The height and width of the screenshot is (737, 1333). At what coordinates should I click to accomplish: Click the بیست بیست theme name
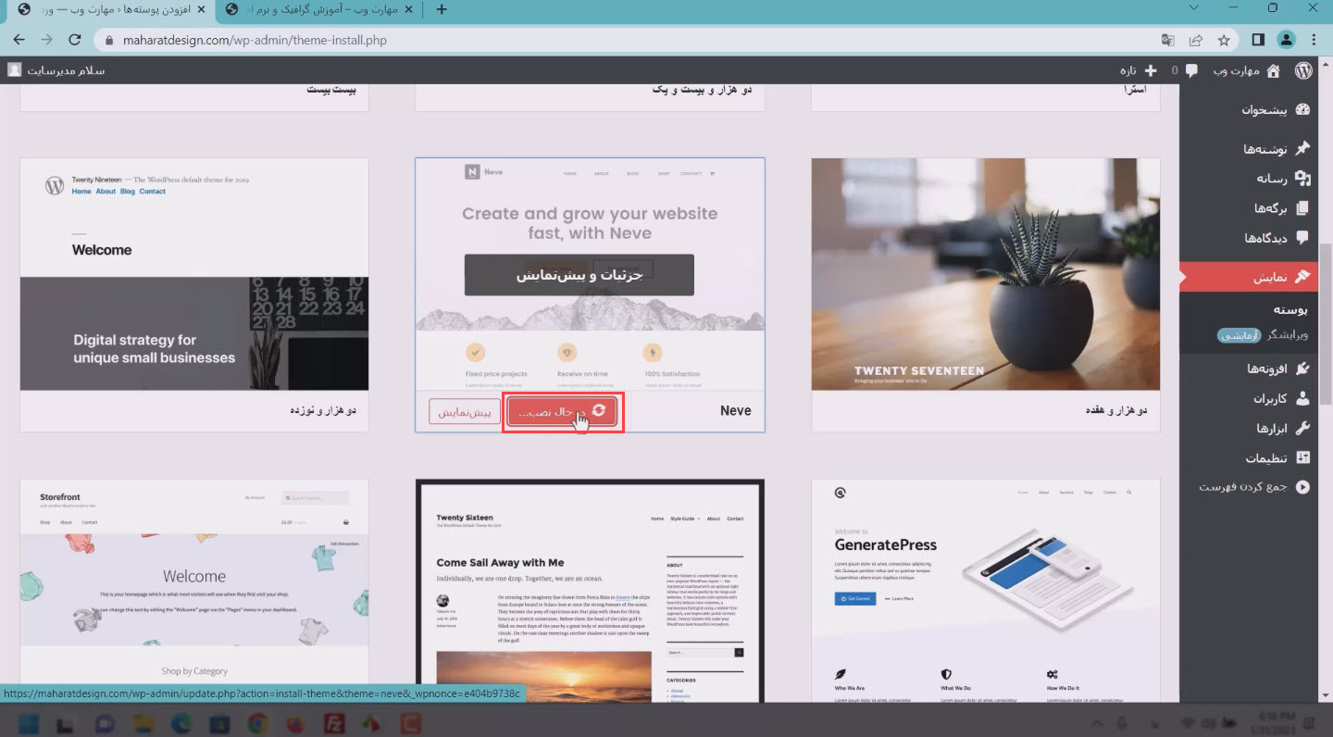coord(331,90)
